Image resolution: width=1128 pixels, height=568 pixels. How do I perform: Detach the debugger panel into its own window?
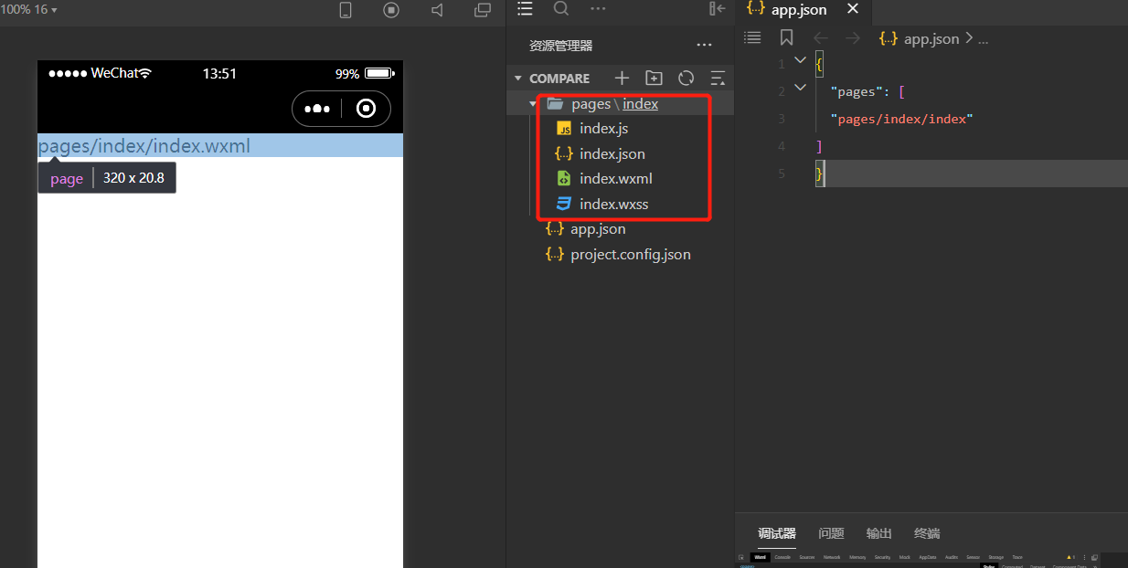pyautogui.click(x=1094, y=557)
